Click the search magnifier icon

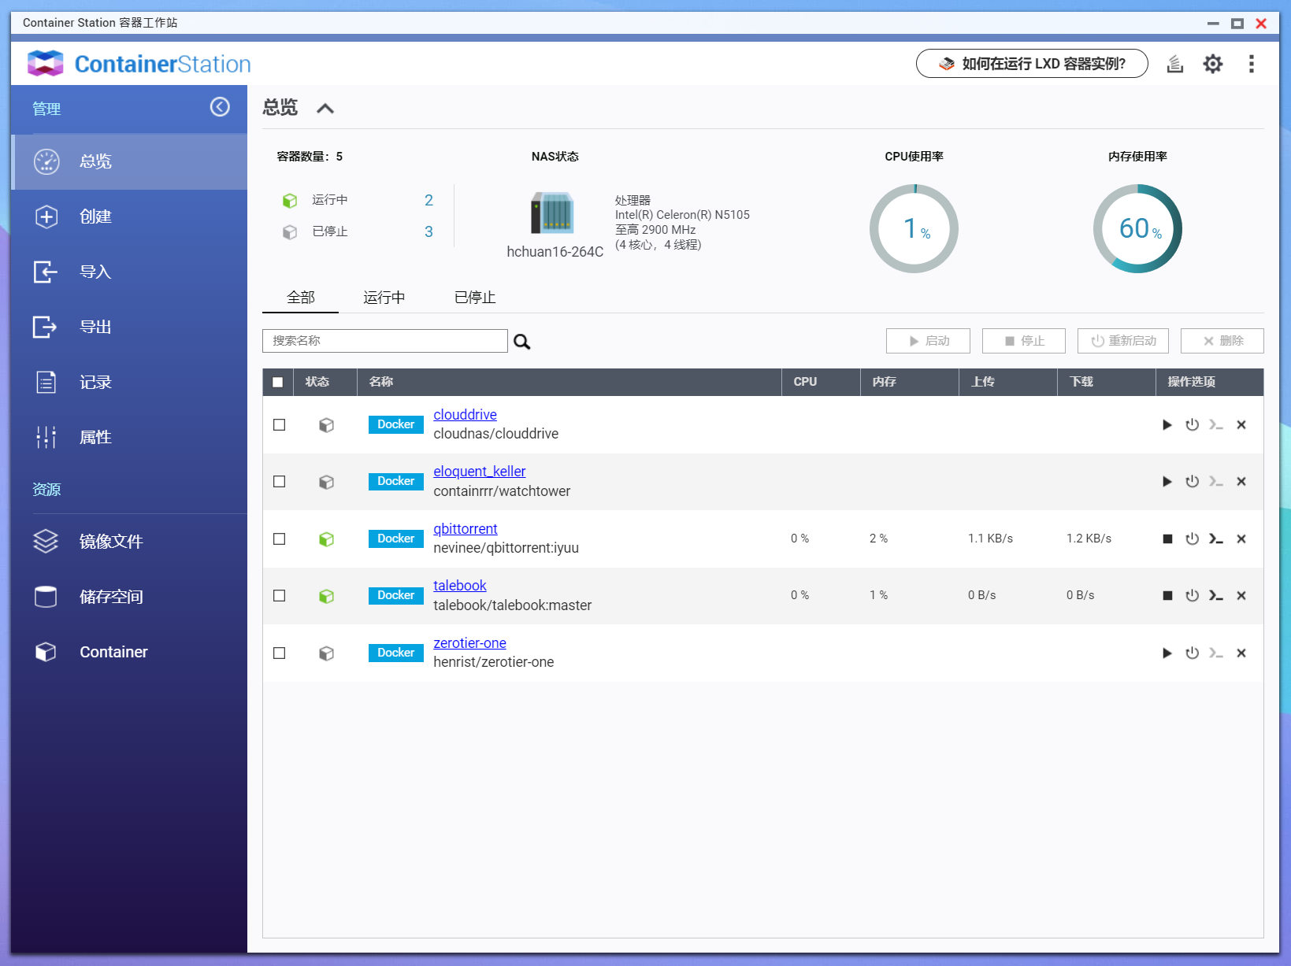pyautogui.click(x=521, y=342)
